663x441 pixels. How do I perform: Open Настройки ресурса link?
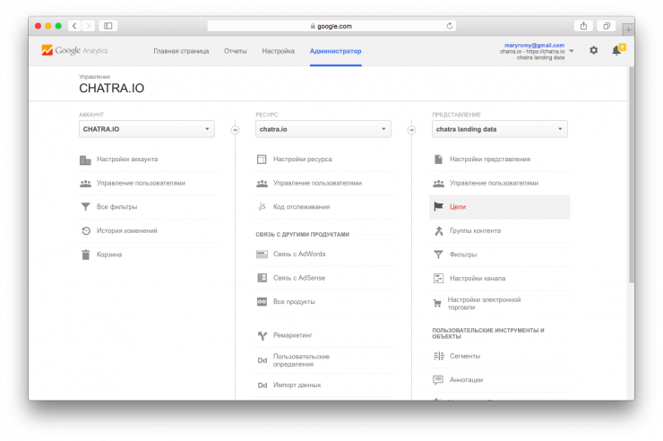pyautogui.click(x=302, y=160)
